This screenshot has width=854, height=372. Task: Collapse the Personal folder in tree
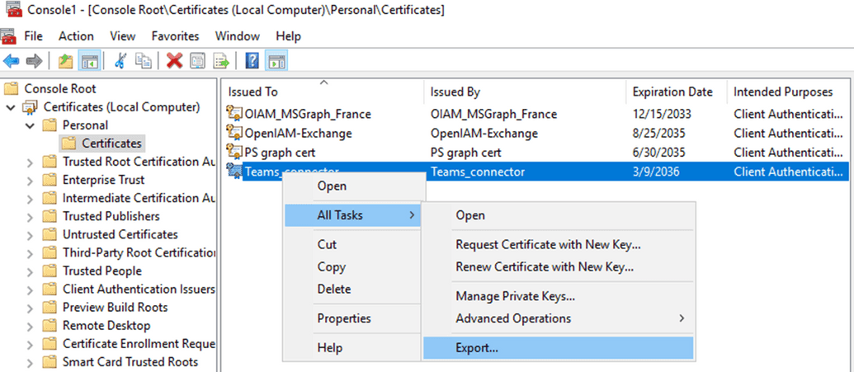tap(30, 125)
